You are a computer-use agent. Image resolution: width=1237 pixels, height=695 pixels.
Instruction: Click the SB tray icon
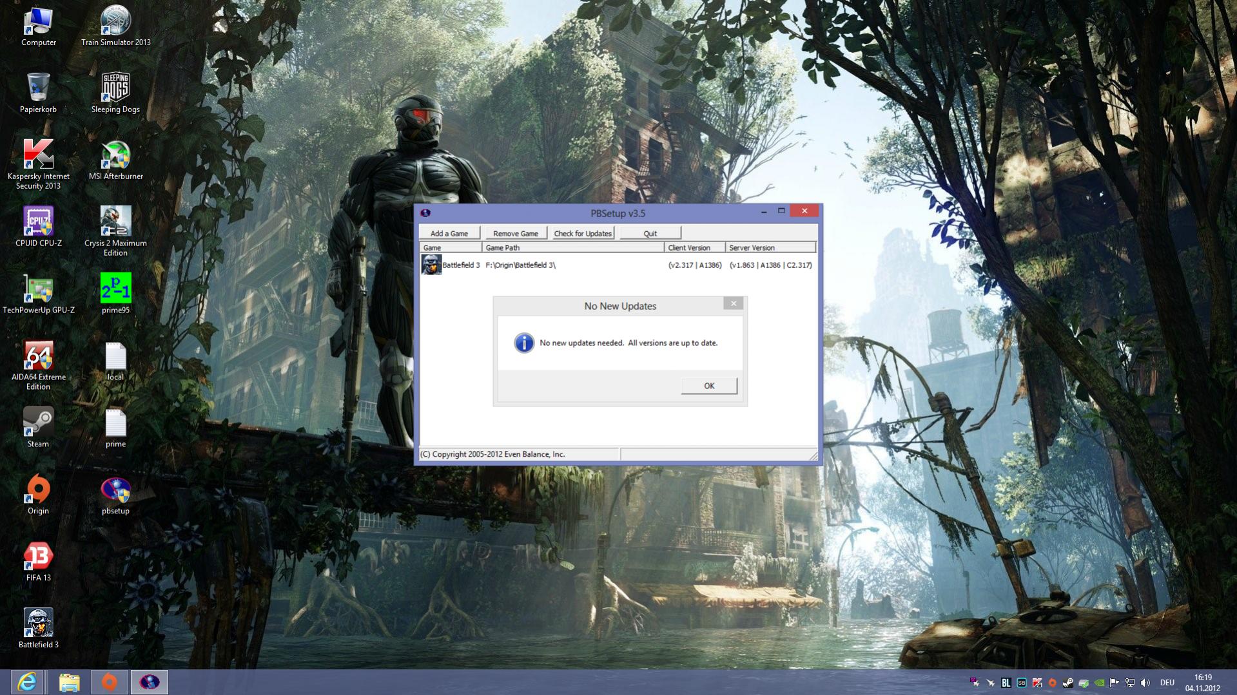tap(1022, 683)
